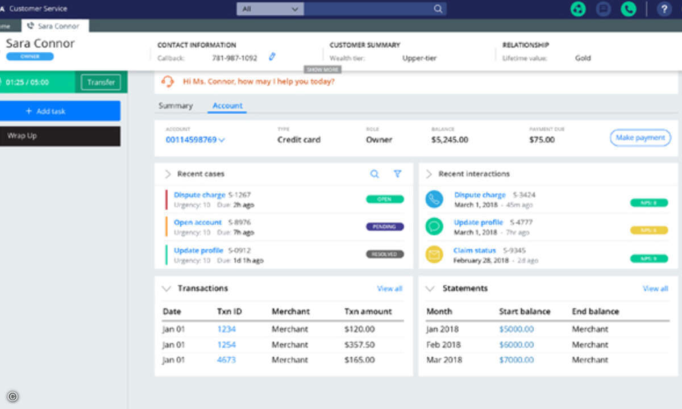Screen dimensions: 682x409
Task: Click the $357.50 transaction amount
Action: pyautogui.click(x=360, y=345)
